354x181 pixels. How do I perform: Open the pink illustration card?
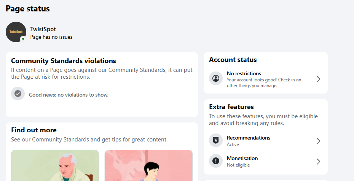[x=148, y=165]
